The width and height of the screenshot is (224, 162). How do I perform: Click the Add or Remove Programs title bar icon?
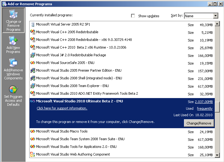pos(4,4)
